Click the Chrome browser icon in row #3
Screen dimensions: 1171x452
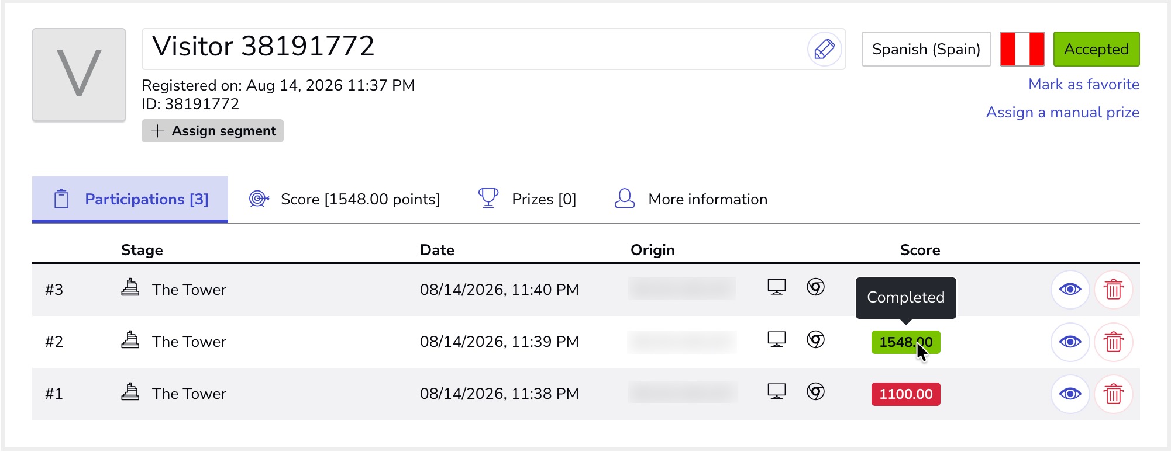point(815,287)
